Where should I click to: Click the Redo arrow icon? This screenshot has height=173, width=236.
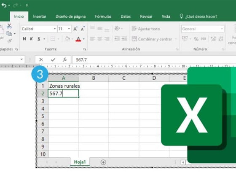point(15,5)
